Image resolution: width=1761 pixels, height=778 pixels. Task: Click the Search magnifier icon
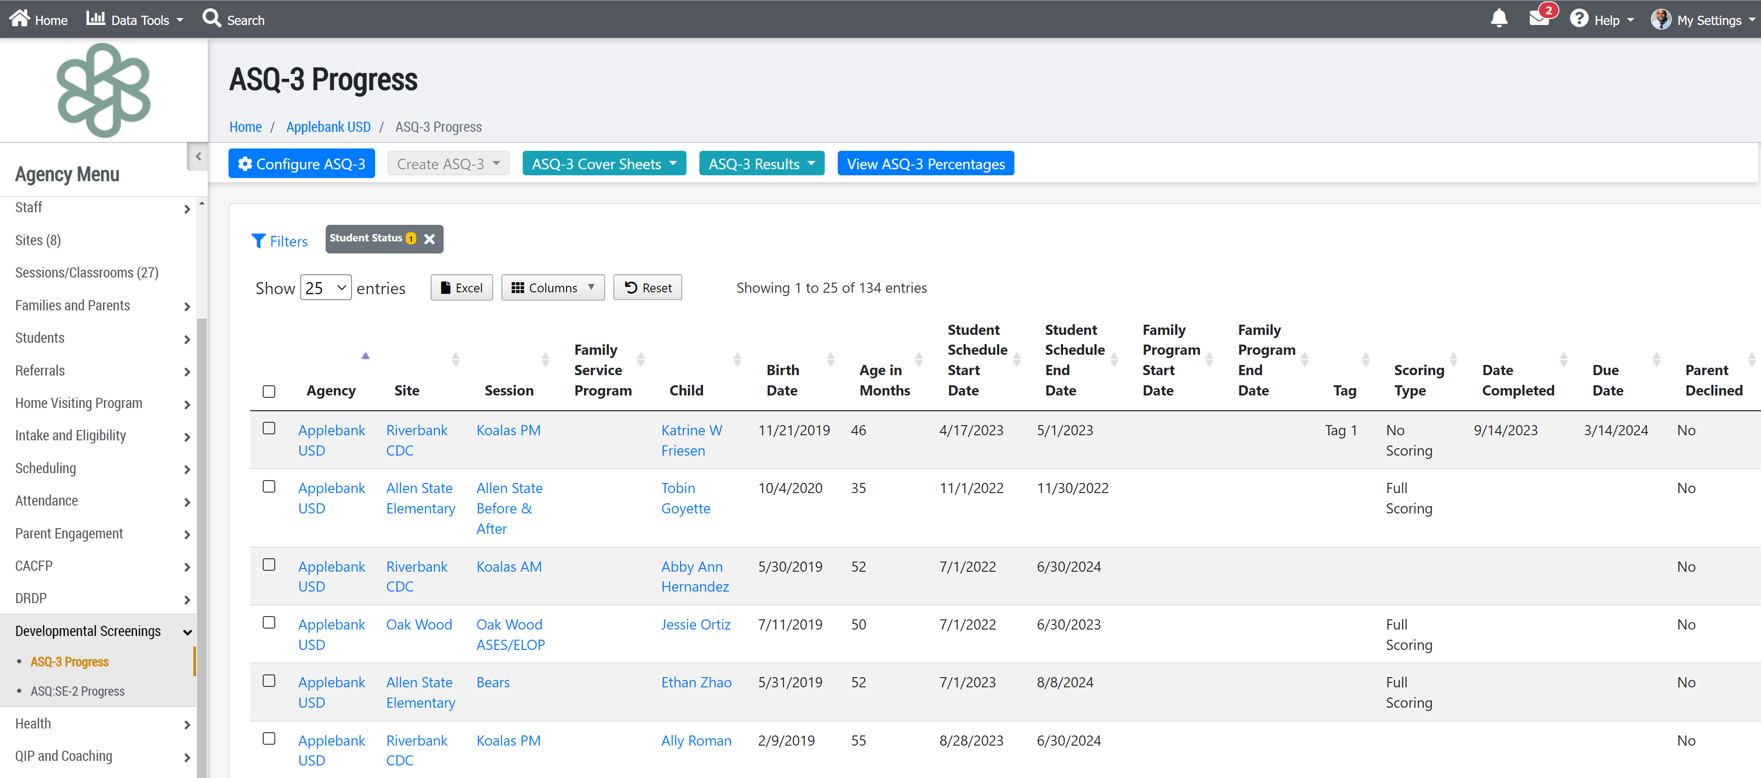click(x=211, y=19)
